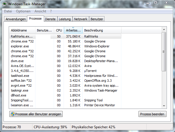This screenshot has width=175, height=132.
Task: Minimize the Task-Manager window
Action: pyautogui.click(x=148, y=3)
